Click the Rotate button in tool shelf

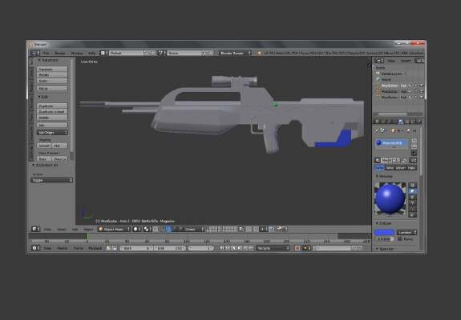[52, 74]
